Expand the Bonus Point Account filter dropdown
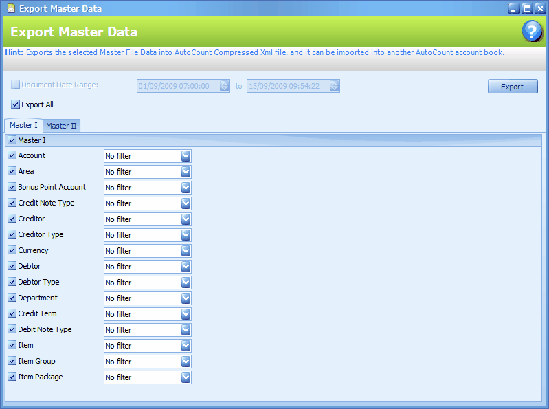This screenshot has height=409, width=549. [x=186, y=188]
